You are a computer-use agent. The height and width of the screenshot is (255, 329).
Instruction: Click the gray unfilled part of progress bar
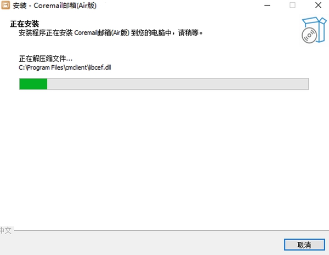tap(178, 84)
